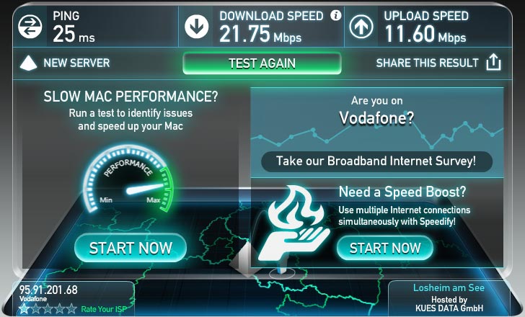Click the performance gauge dial
The image size is (525, 317).
128,180
